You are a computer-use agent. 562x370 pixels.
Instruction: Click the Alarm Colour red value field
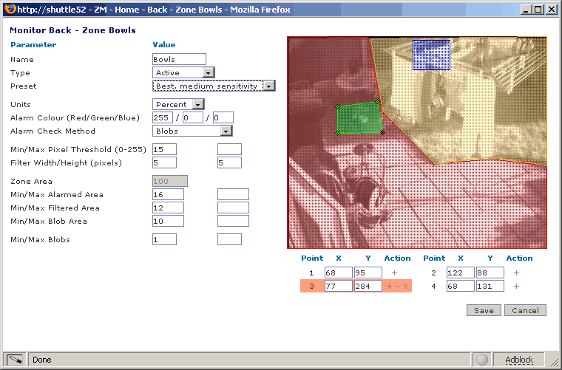[162, 117]
